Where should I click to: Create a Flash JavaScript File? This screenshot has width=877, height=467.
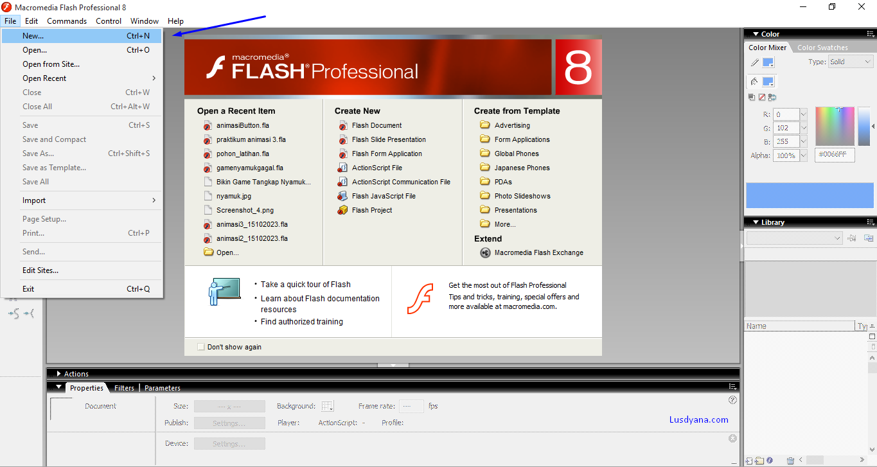click(377, 196)
